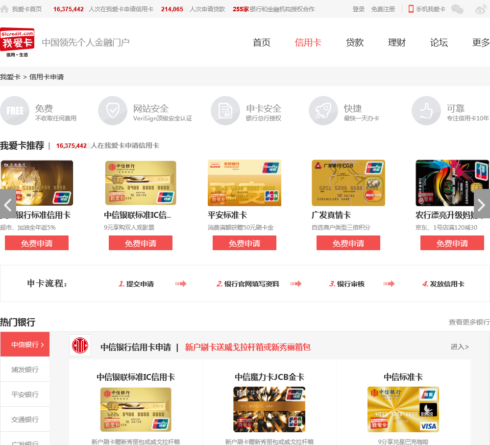Screen dimensions: 490x445
Task: Click the 51credit 我爱卡 logo
Action: pyautogui.click(x=17, y=42)
